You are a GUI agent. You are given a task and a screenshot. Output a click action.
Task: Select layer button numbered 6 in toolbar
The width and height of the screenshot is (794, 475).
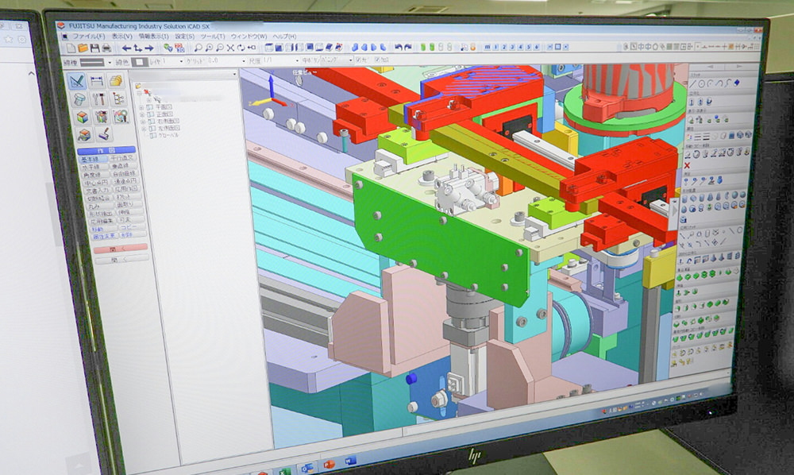(537, 47)
